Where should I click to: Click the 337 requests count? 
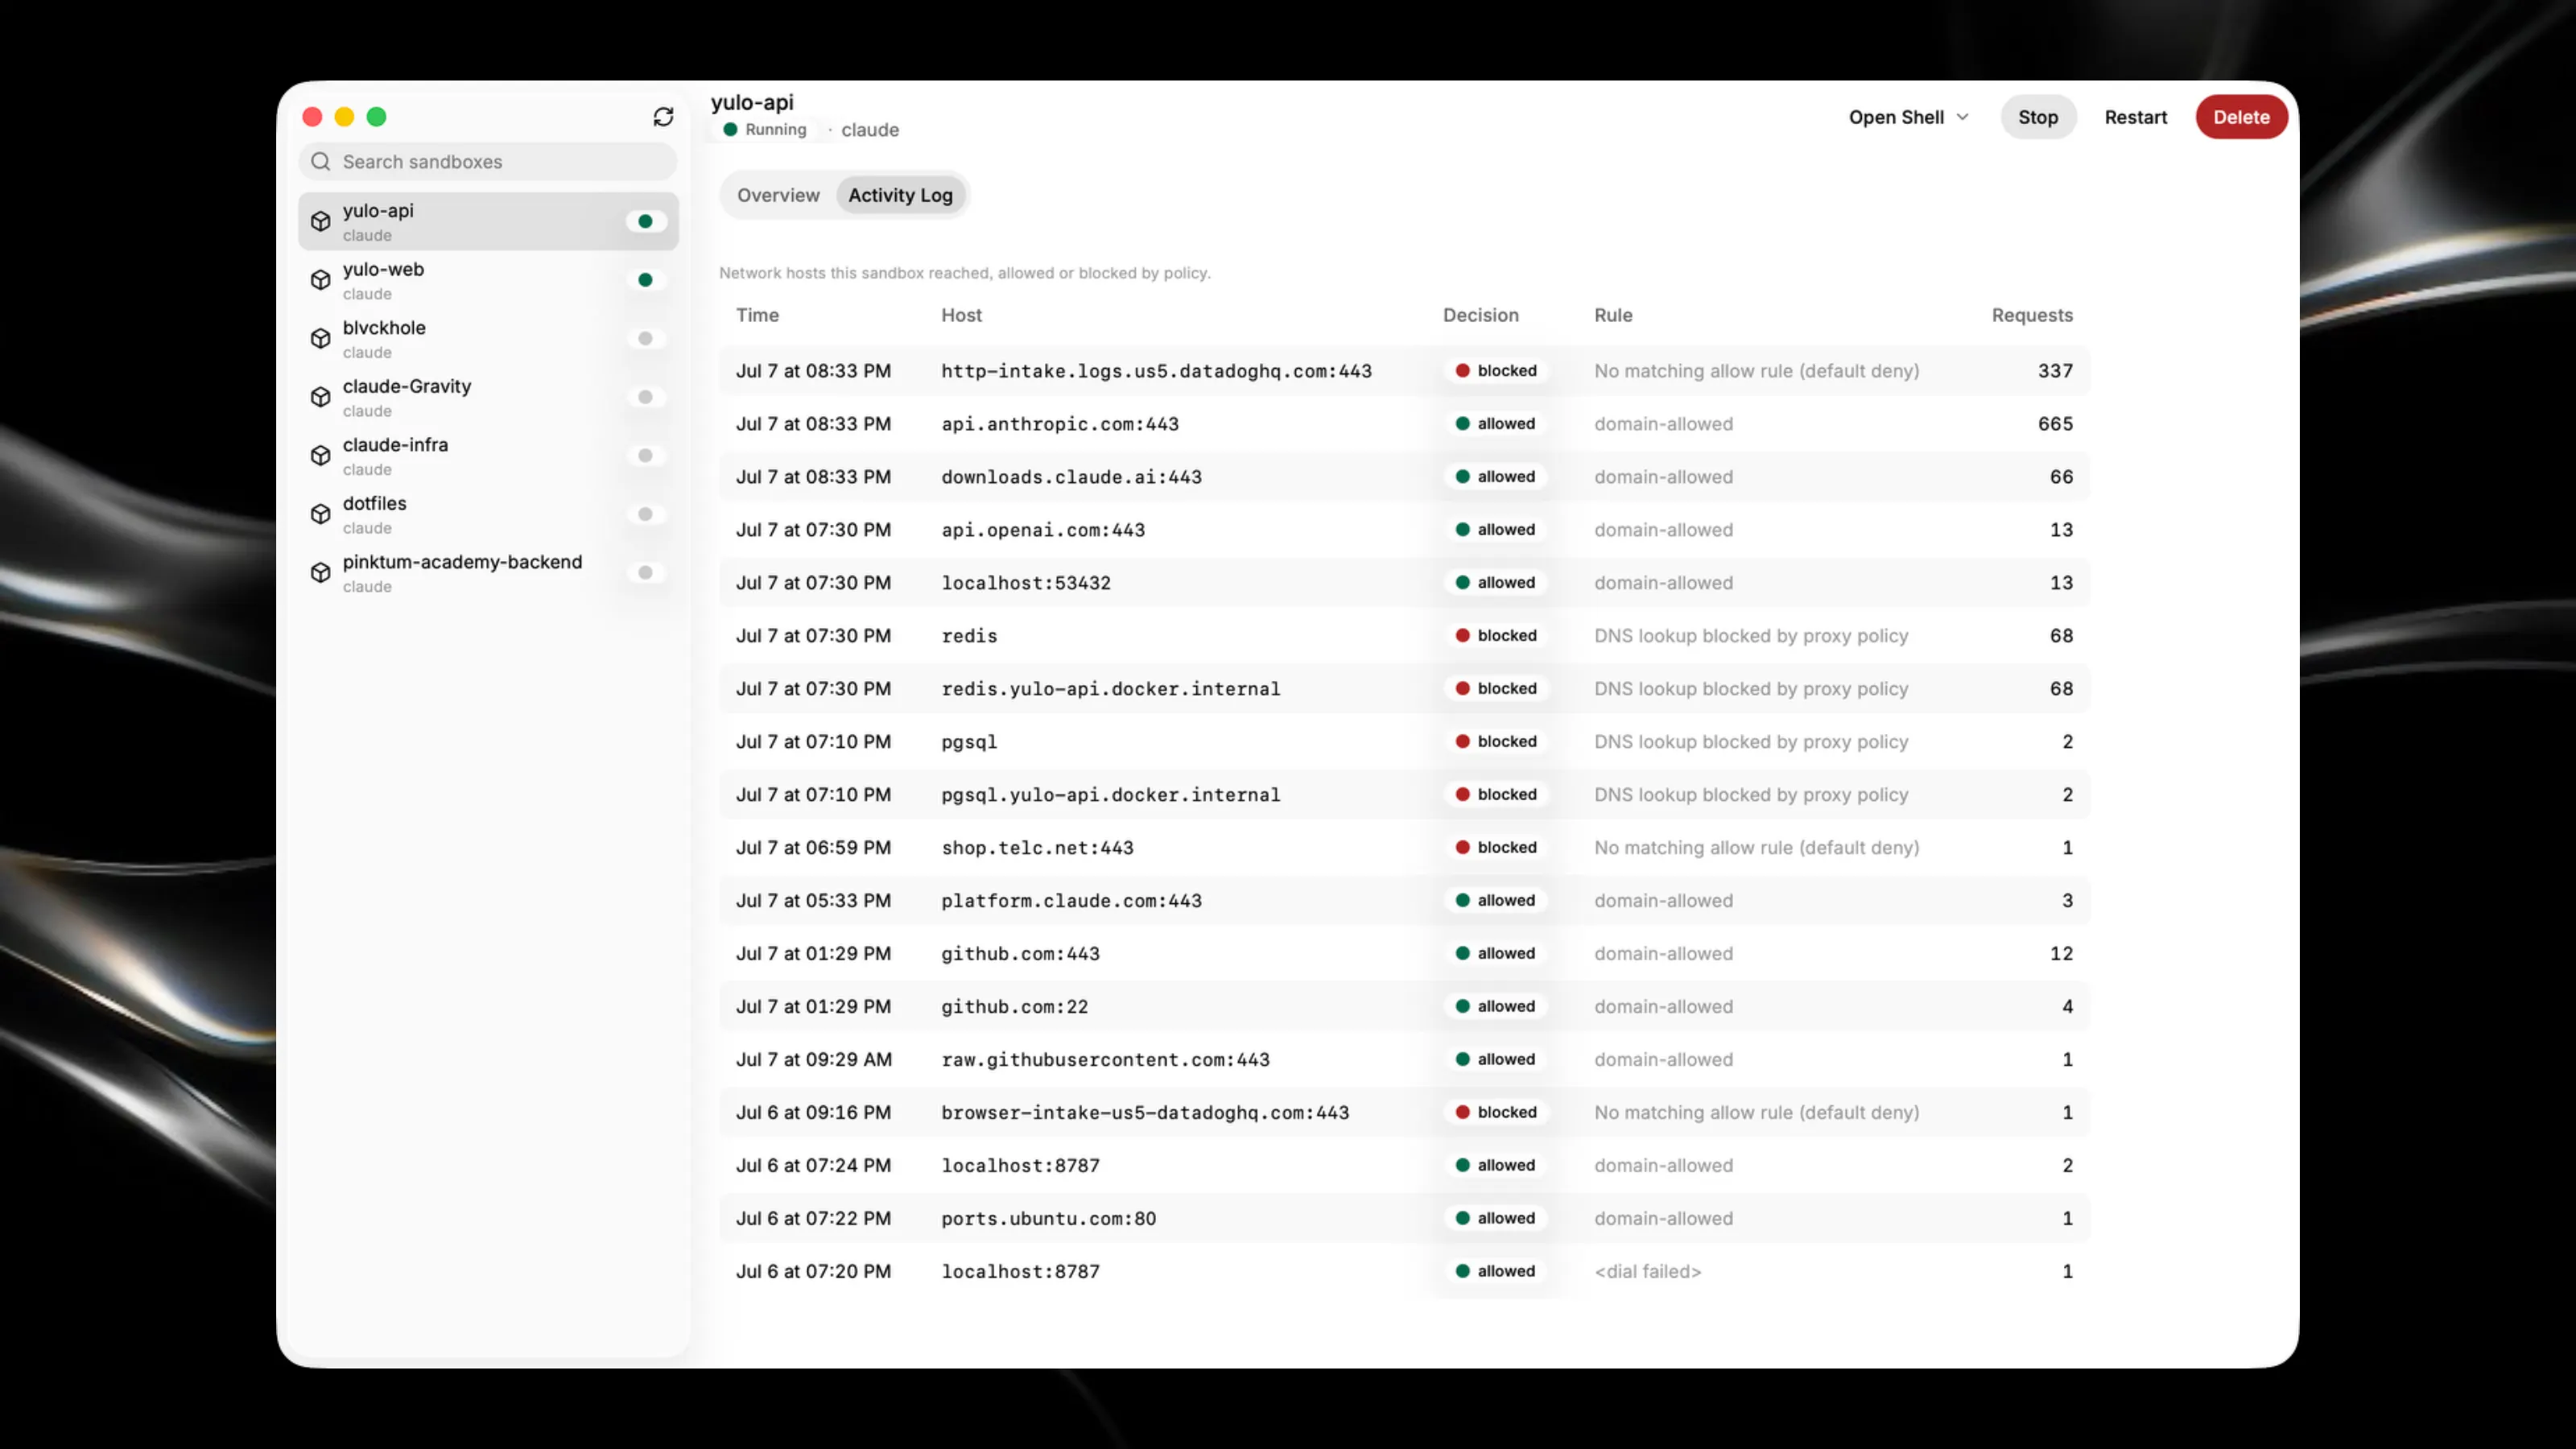tap(2055, 371)
